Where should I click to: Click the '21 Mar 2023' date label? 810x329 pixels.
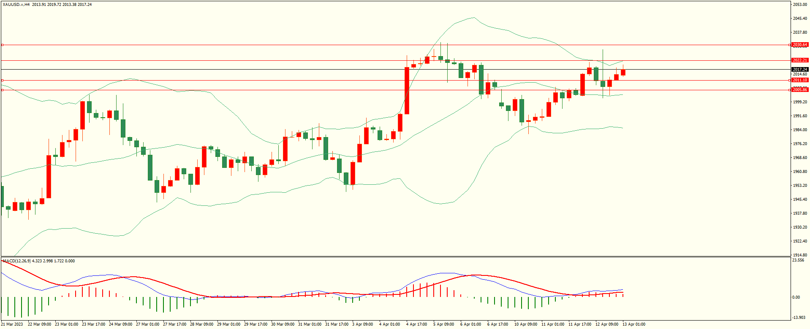tap(12, 324)
